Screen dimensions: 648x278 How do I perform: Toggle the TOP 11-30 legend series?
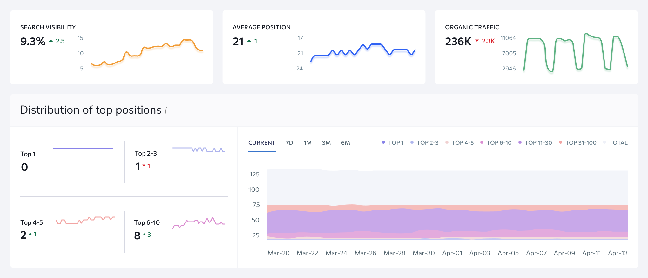(x=535, y=143)
